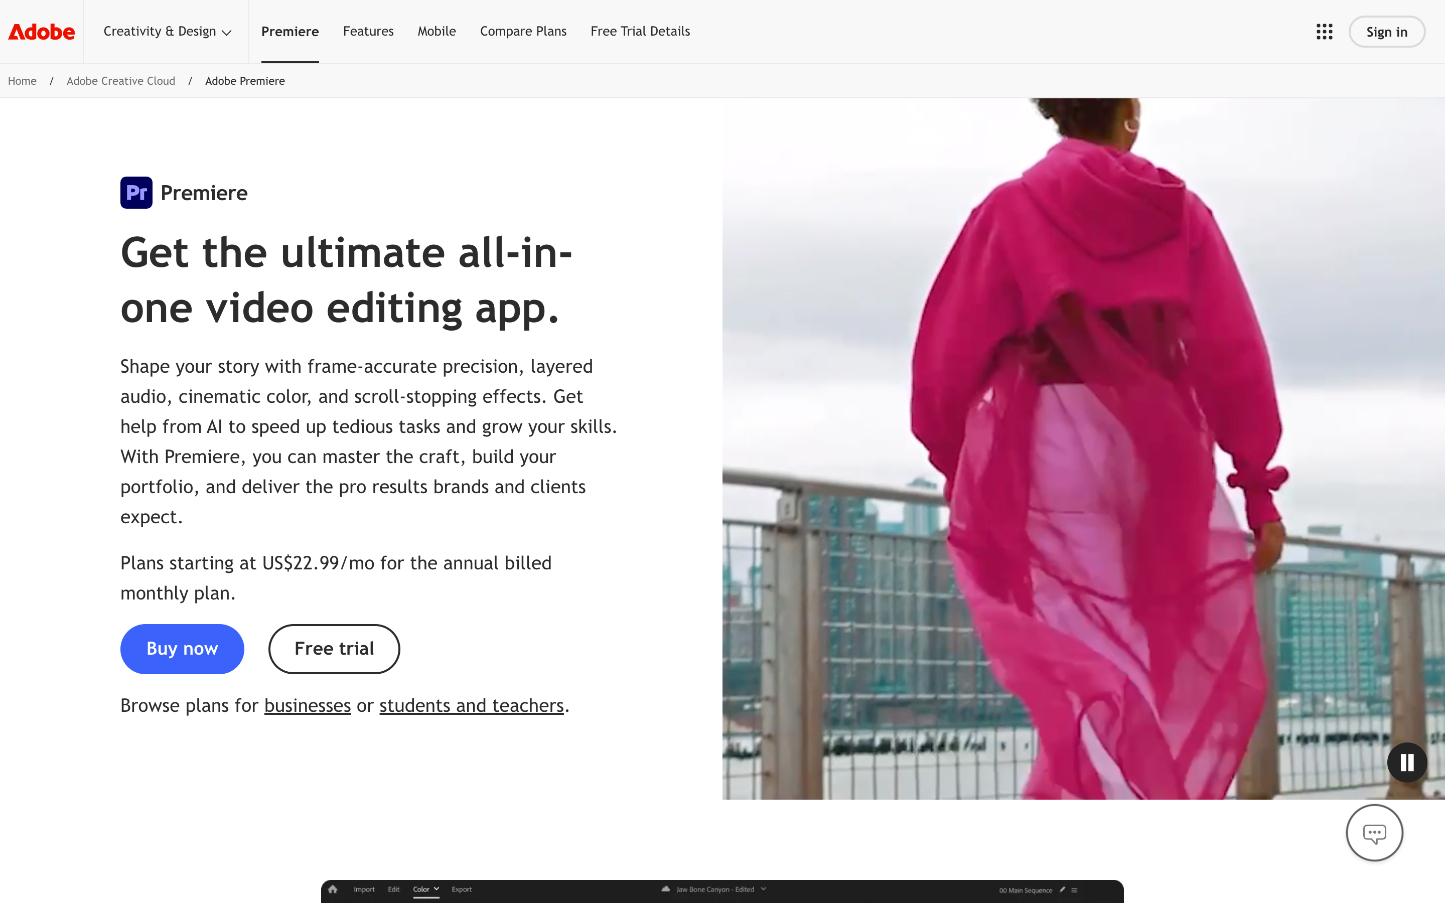Open Adobe Creative Cloud breadcrumb
This screenshot has height=903, width=1445.
[120, 81]
